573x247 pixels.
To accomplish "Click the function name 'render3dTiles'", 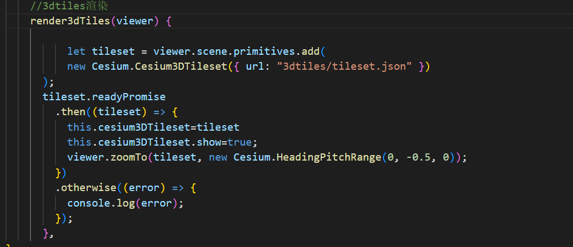I will click(70, 21).
